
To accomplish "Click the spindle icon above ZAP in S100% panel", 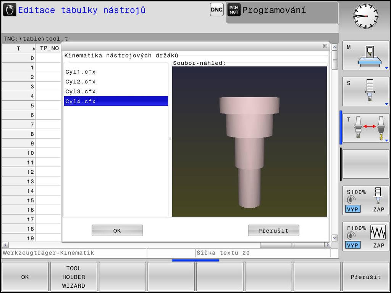I will point(378,195).
